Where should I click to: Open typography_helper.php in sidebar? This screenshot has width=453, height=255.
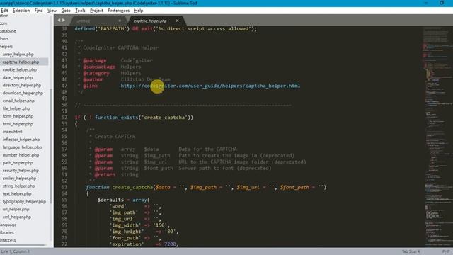(24, 201)
